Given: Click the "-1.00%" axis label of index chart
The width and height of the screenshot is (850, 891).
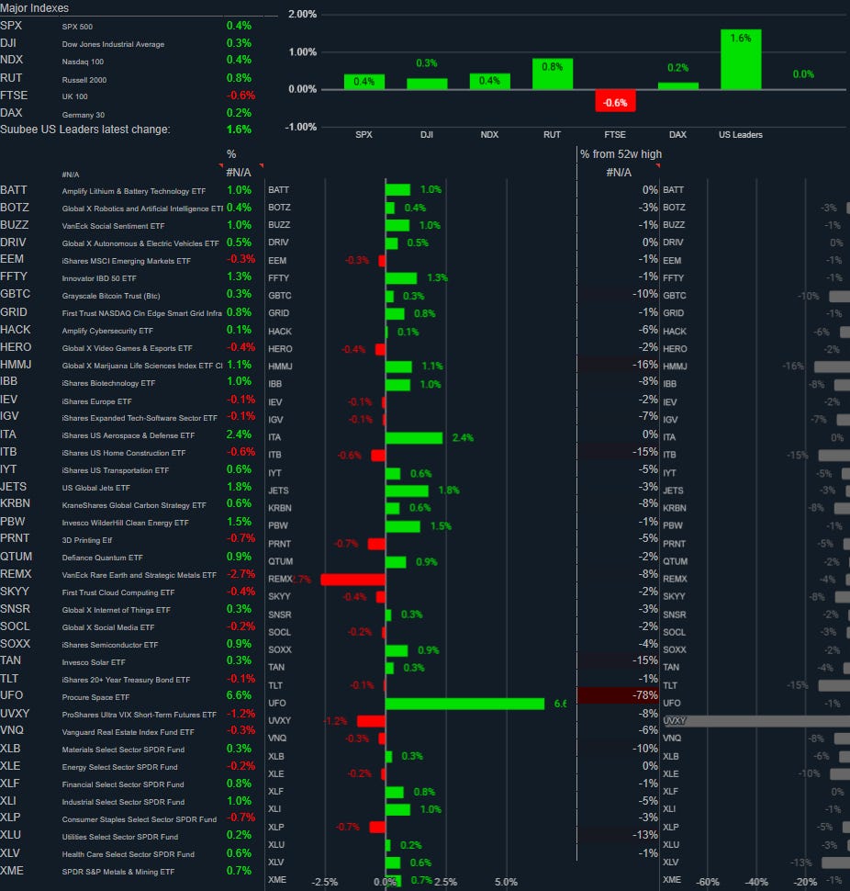Looking at the screenshot, I should pos(301,127).
